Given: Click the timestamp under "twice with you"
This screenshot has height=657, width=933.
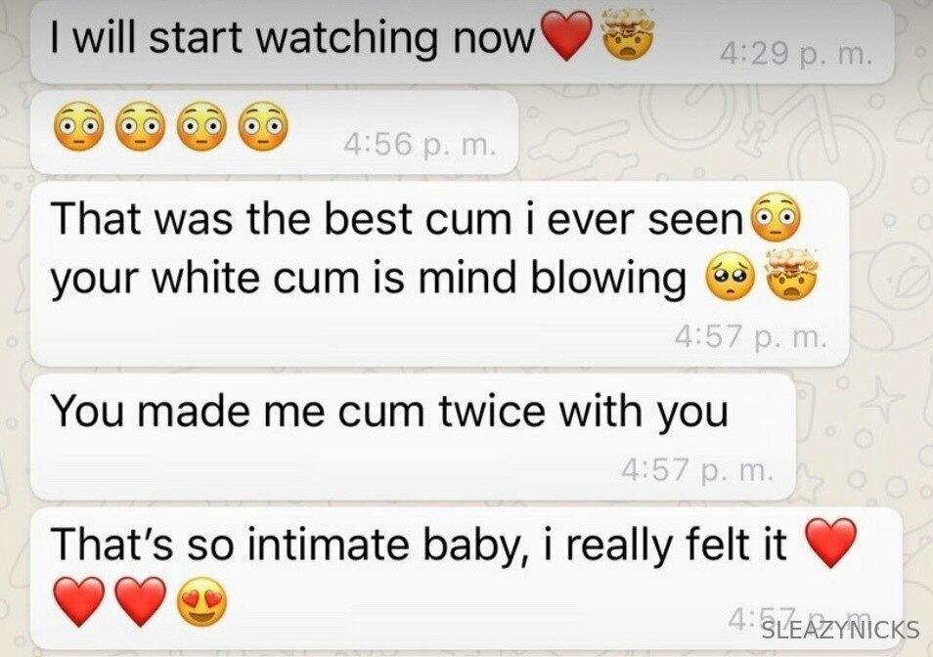Looking at the screenshot, I should click(x=697, y=470).
